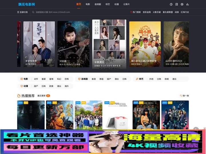206x154 pixels.
Task: Select 内地 under 综艺 category
Action: click(151, 79)
